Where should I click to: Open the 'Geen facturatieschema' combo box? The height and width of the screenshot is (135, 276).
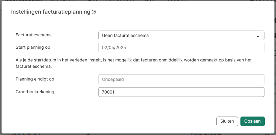point(181,35)
